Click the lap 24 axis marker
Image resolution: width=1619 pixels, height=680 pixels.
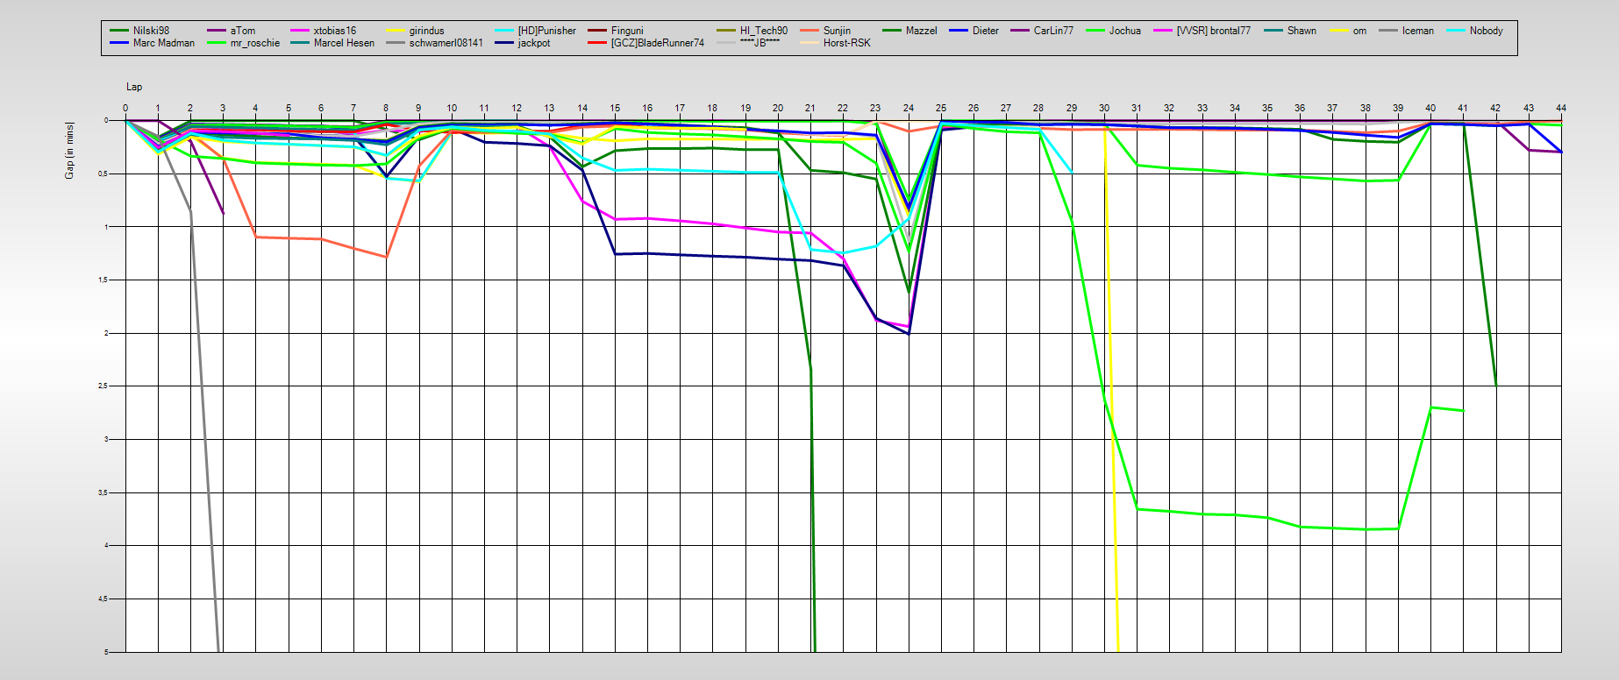[909, 109]
